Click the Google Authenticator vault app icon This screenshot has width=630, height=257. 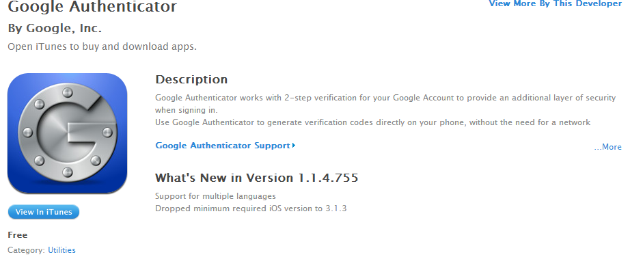(x=67, y=133)
